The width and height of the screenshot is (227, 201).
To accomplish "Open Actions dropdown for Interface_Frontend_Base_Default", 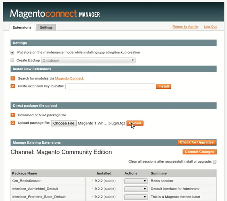I will [x=136, y=197].
